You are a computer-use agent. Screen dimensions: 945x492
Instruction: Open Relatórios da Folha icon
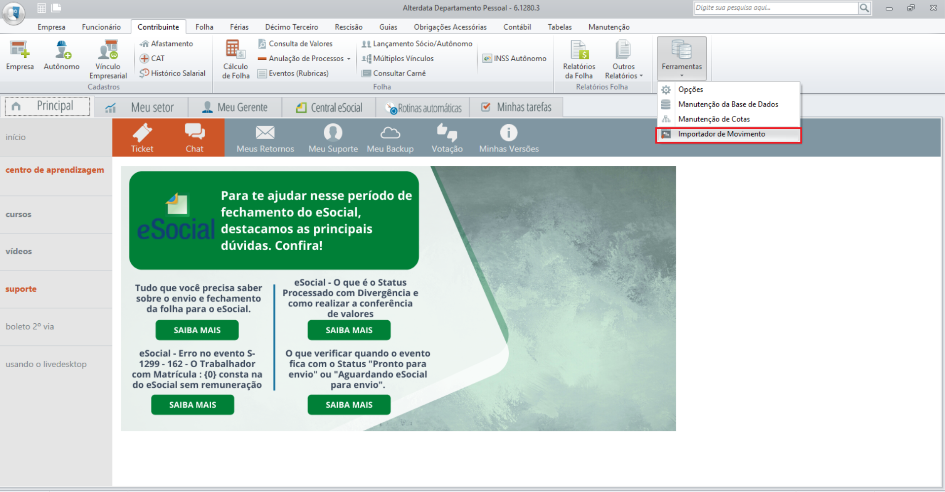pyautogui.click(x=579, y=60)
